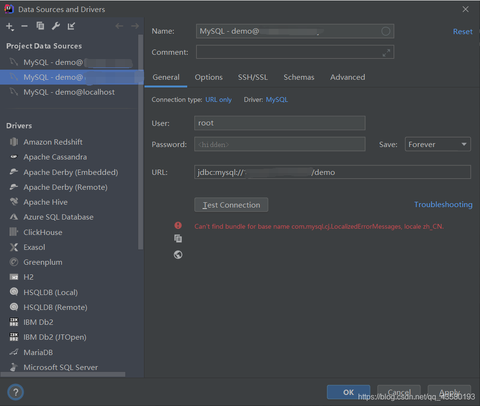480x406 pixels.
Task: Open Save password Forever dropdown
Action: [x=437, y=144]
